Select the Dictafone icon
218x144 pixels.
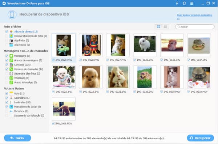click(x=11, y=111)
